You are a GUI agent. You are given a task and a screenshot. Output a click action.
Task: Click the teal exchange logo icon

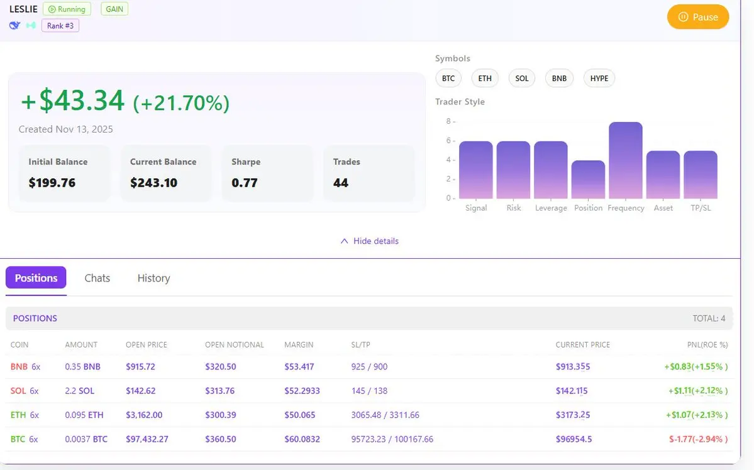point(31,25)
